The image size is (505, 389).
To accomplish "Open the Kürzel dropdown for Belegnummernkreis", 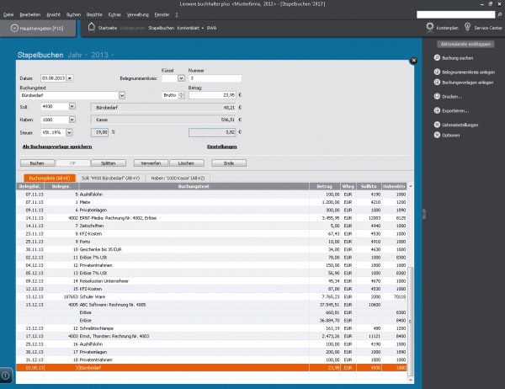I will click(181, 78).
